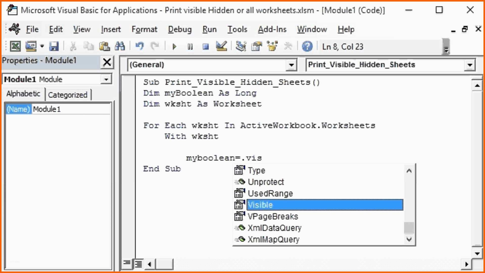Open the Debug menu

tap(180, 29)
